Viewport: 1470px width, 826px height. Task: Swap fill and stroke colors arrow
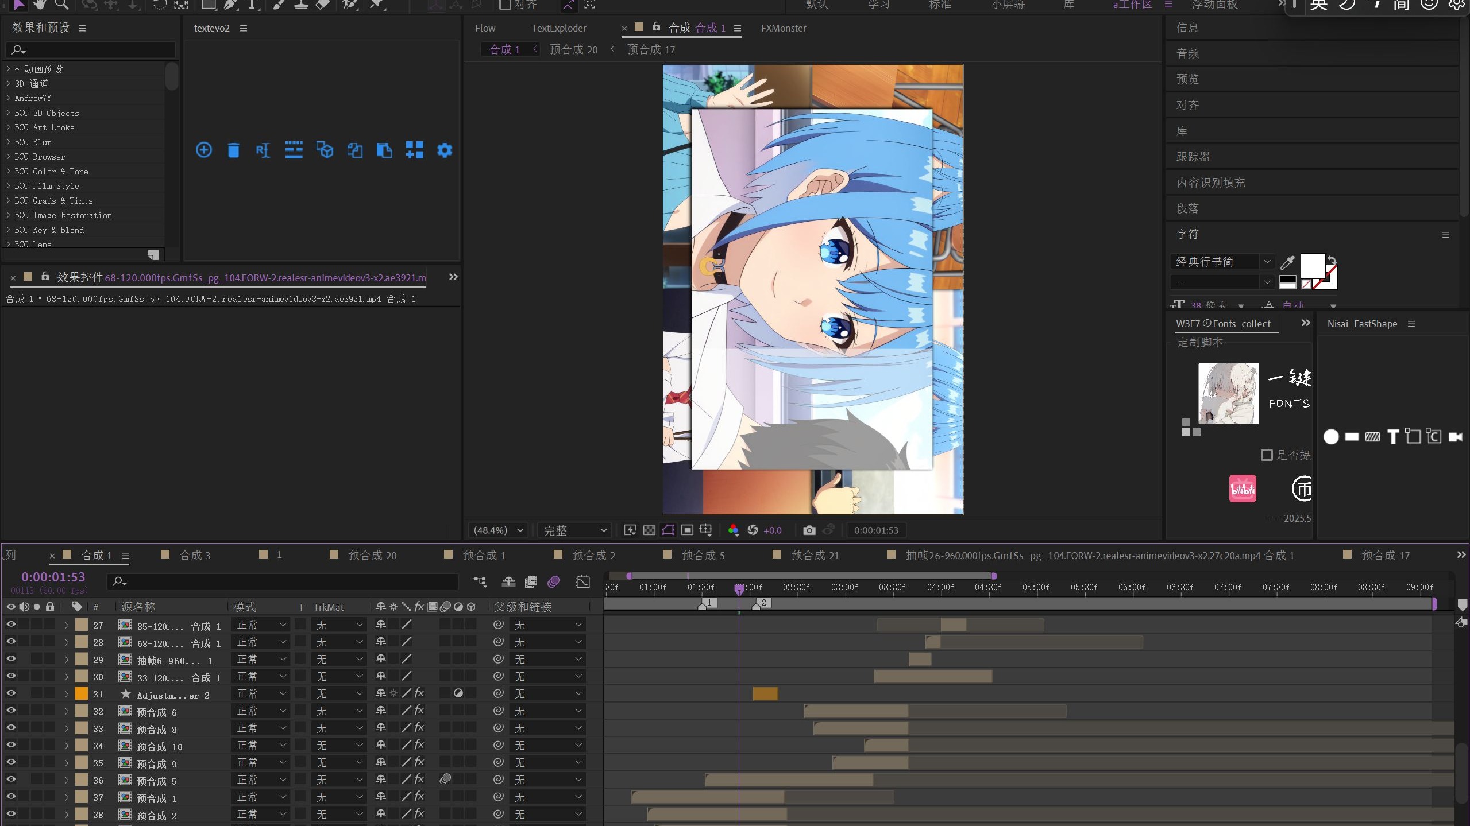pos(1332,260)
